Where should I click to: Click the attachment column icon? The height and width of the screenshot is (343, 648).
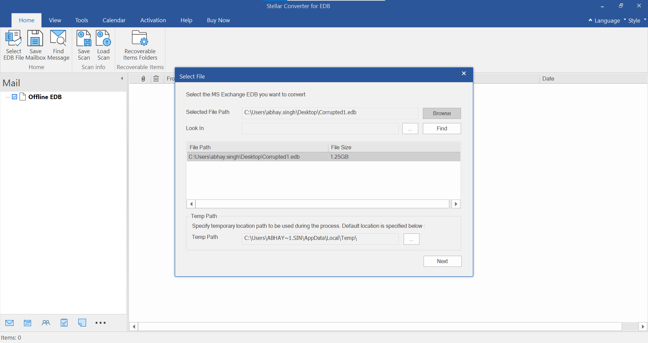click(x=143, y=79)
